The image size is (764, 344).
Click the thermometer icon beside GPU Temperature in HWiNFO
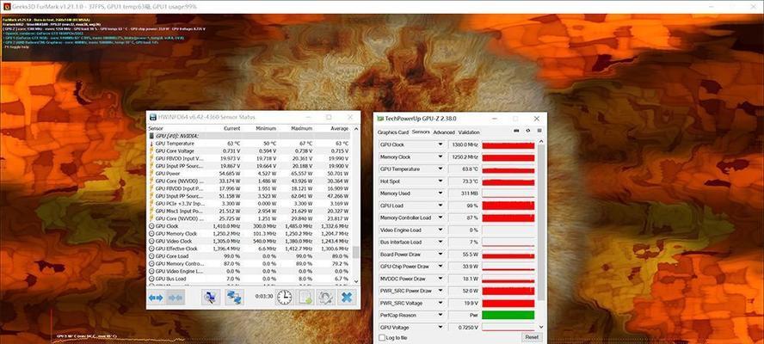point(151,144)
